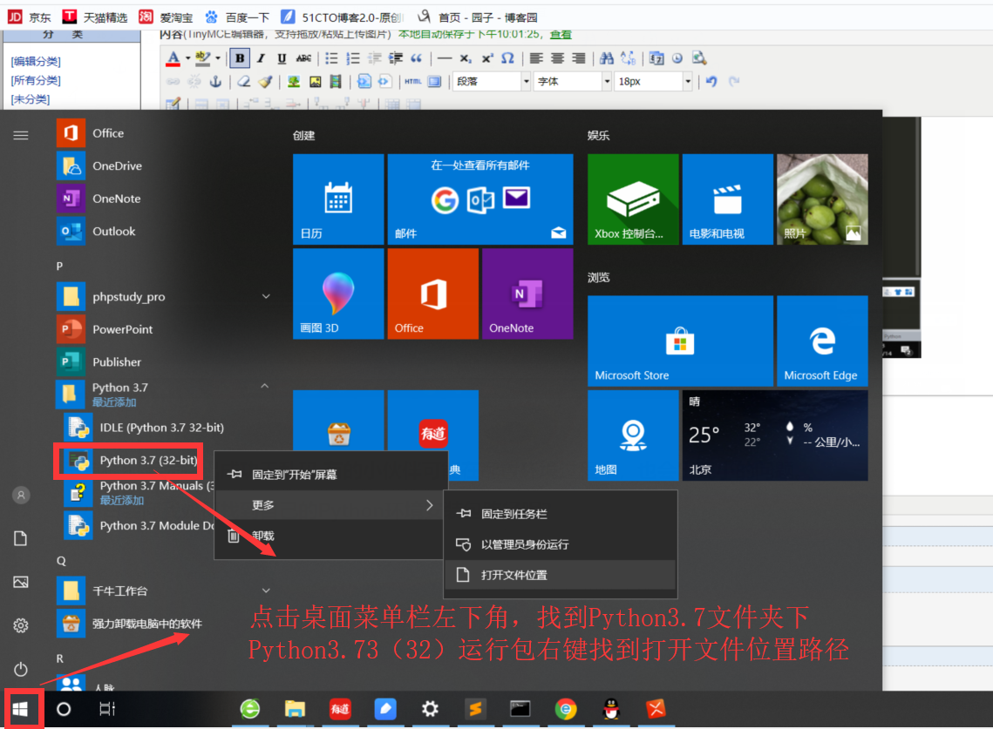Collapse the Python 3.7 folder
This screenshot has height=729, width=993.
(265, 386)
